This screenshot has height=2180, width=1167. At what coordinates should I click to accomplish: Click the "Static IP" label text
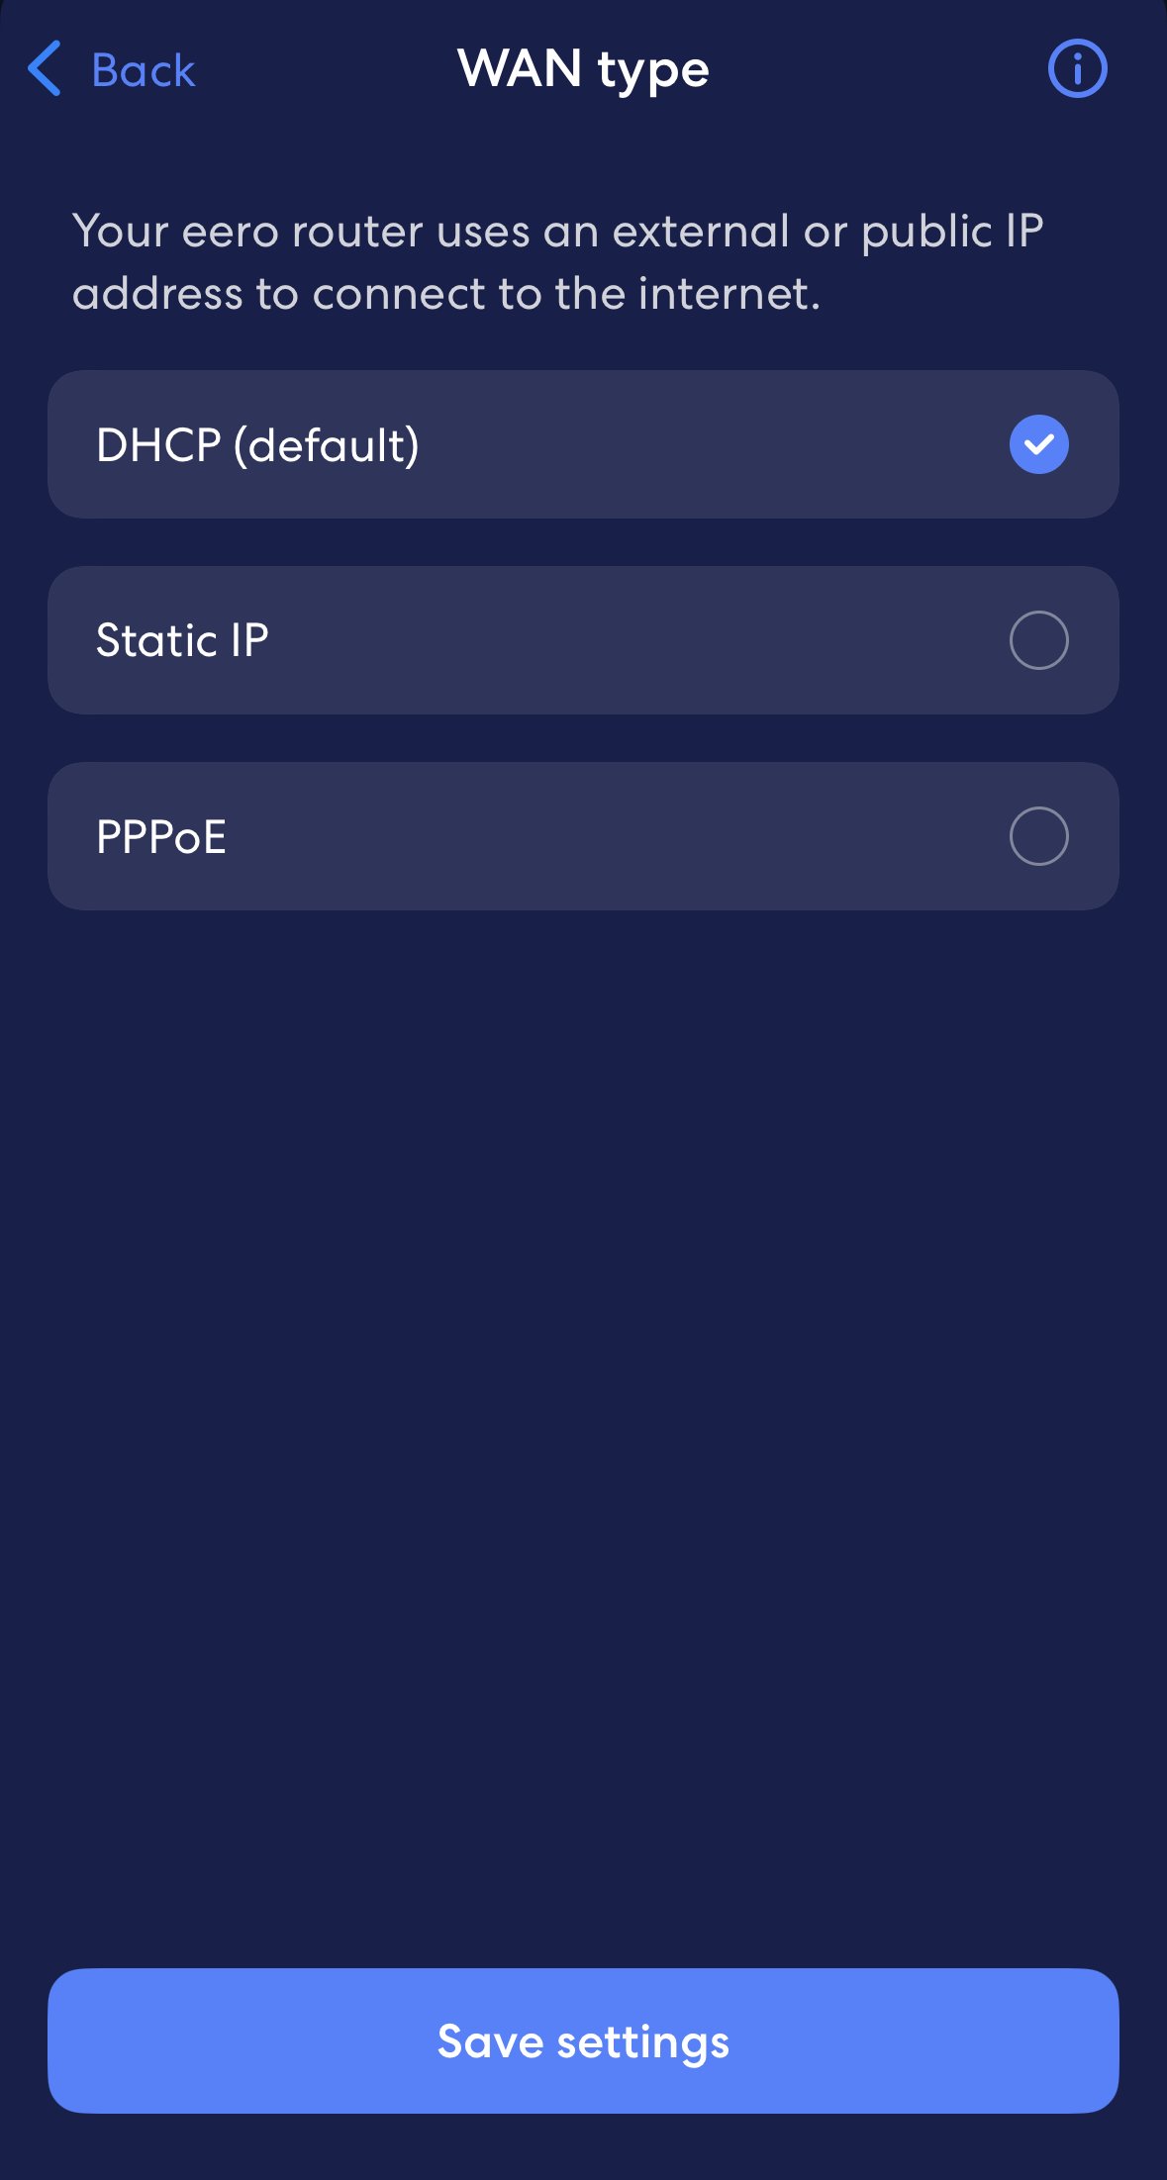click(x=182, y=640)
